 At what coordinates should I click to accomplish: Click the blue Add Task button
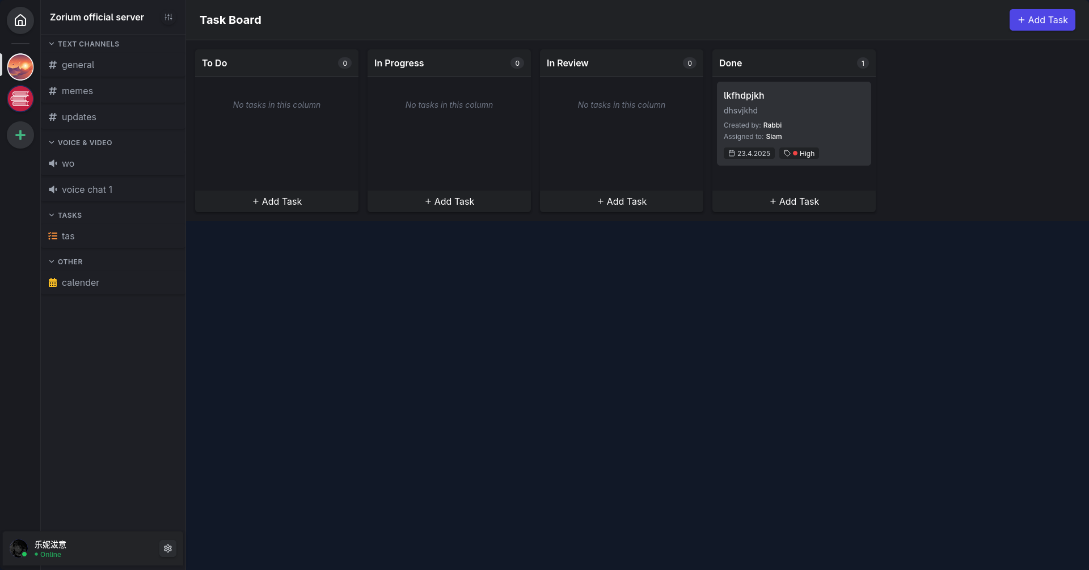1042,20
